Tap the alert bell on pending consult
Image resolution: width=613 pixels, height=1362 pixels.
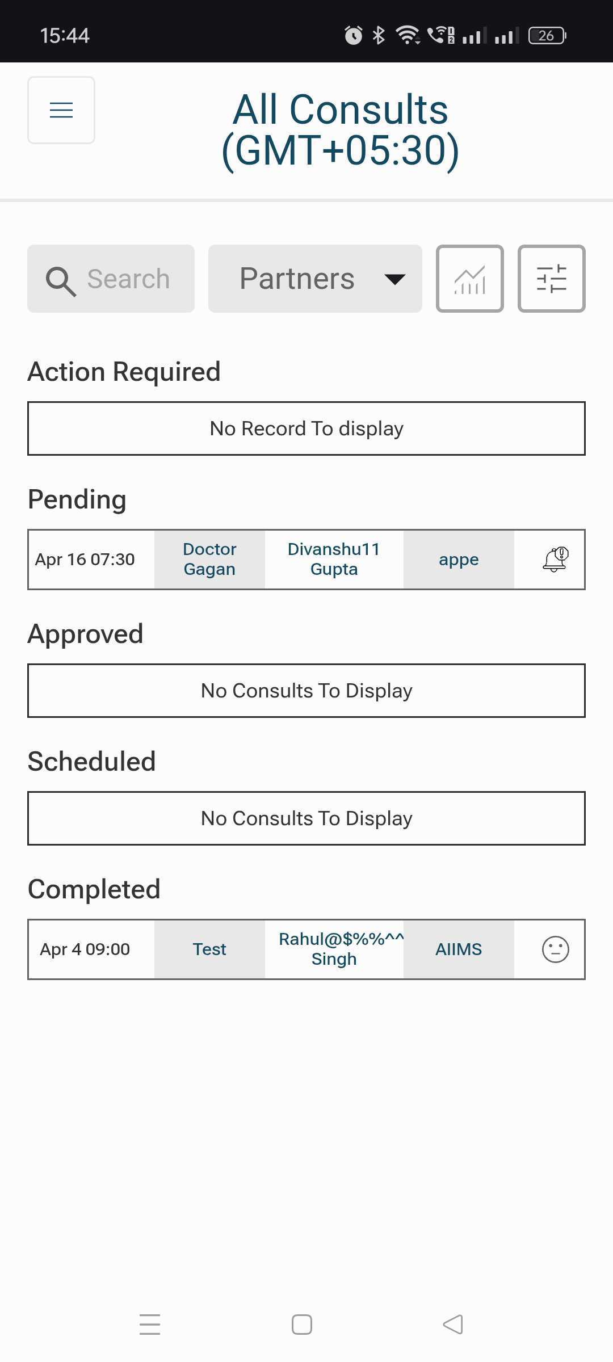[555, 560]
